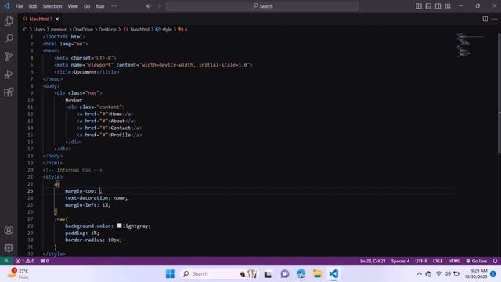Go back using the navigation arrow

tap(149, 6)
